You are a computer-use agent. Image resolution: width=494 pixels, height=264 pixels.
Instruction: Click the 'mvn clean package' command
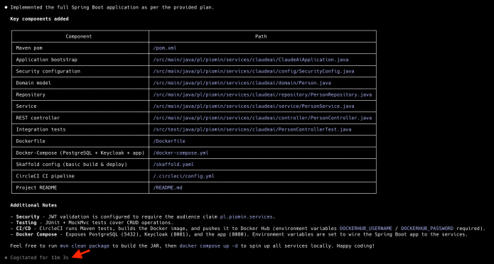[x=85, y=246]
